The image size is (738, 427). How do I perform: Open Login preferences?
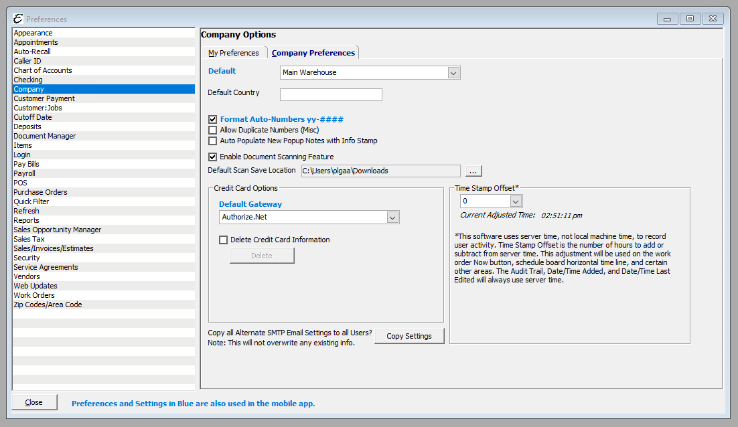[x=104, y=155]
